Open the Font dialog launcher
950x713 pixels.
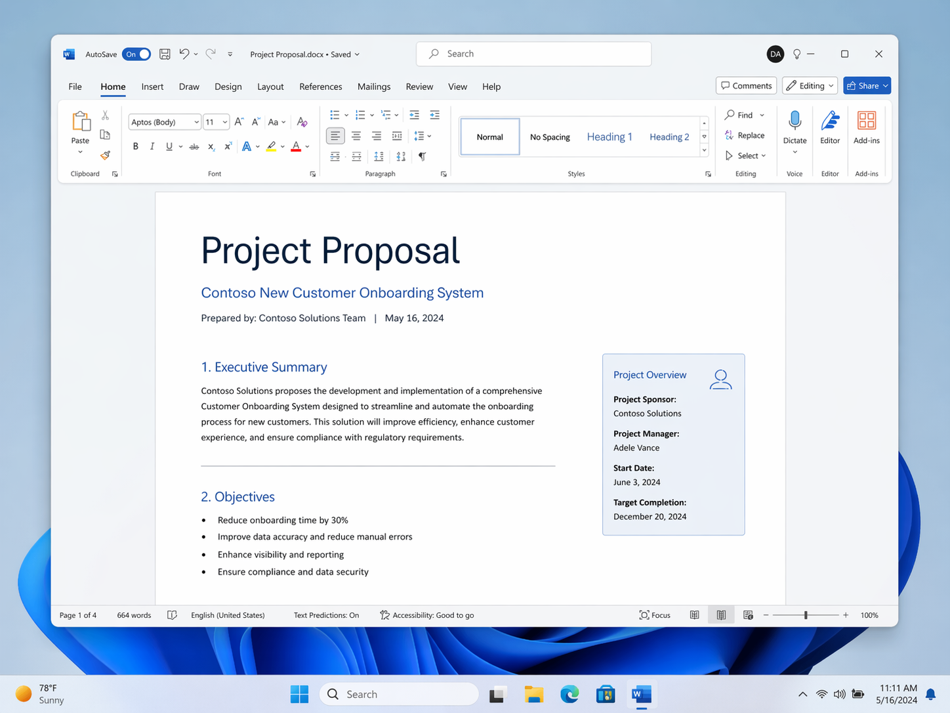coord(313,174)
